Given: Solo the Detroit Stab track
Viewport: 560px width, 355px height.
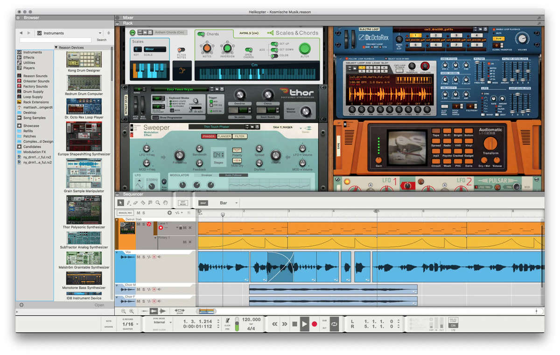Looking at the screenshot, I should tap(143, 223).
